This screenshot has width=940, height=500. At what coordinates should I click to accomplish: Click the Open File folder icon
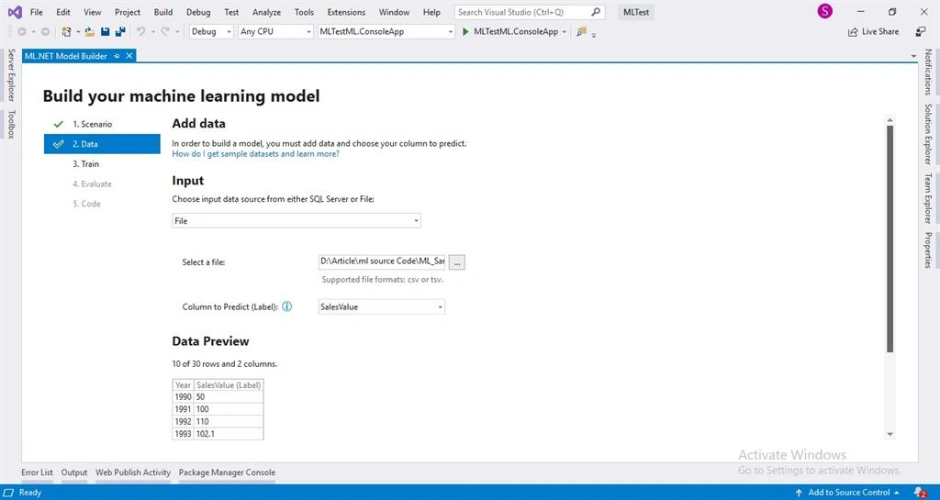point(90,32)
